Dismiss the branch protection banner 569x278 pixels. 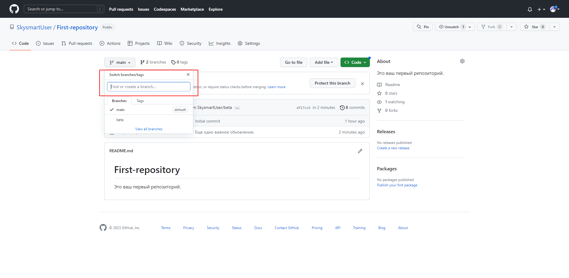tap(362, 84)
